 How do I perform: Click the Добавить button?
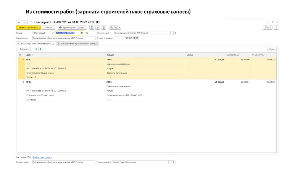tap(24, 49)
